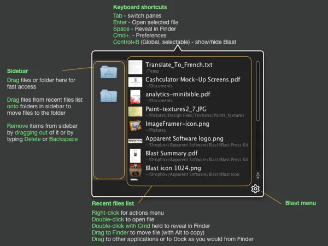Select ImageFramer-icon.png file name
Image resolution: width=328 pixels, height=246 pixels.
[177, 124]
